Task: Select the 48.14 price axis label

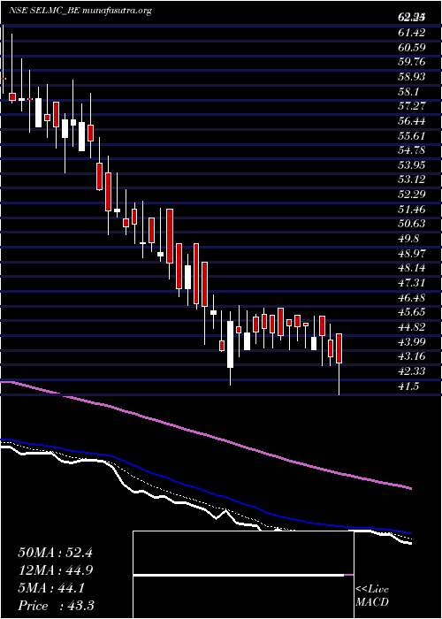Action: tap(412, 269)
